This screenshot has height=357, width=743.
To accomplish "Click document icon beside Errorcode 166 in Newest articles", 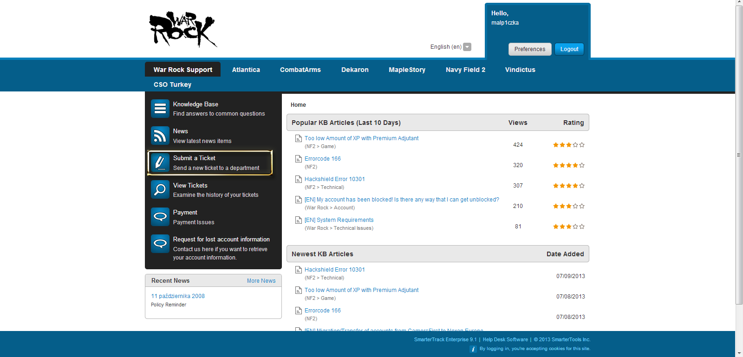I will [299, 311].
